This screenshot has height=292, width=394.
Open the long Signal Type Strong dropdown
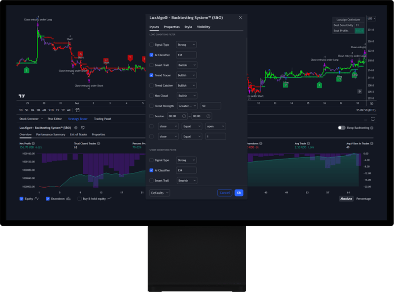coord(186,45)
